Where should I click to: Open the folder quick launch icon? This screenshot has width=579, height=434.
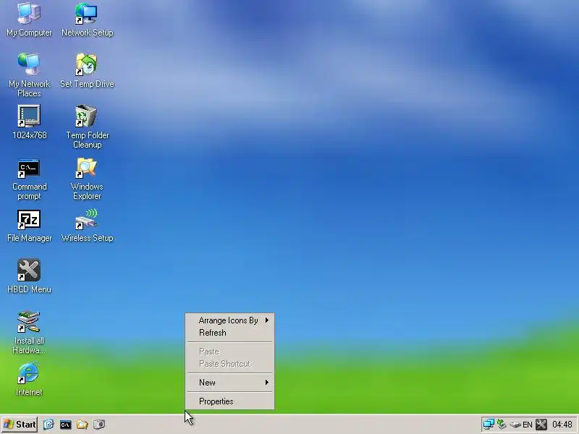pos(82,425)
